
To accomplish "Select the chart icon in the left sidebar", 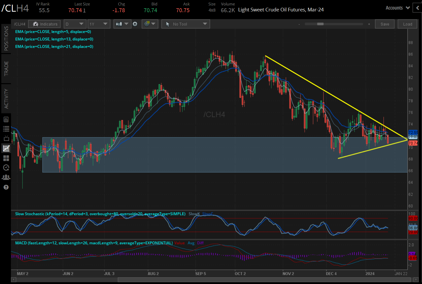I will pos(6,148).
